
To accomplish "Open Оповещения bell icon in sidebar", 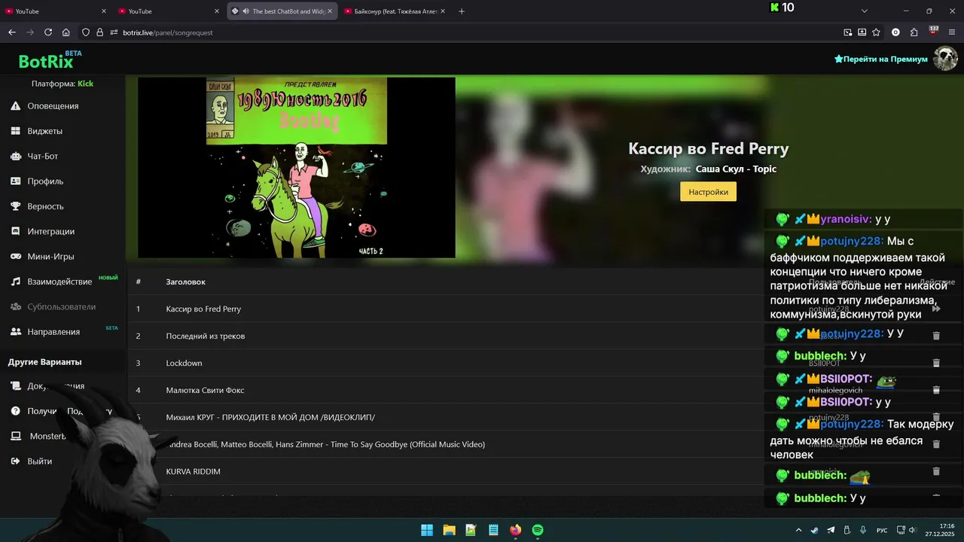I will coord(15,106).
